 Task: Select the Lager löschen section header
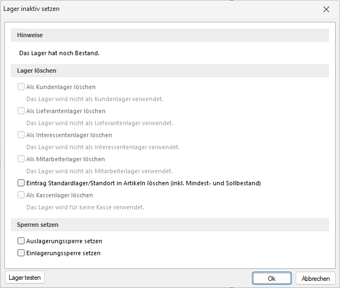(x=170, y=70)
